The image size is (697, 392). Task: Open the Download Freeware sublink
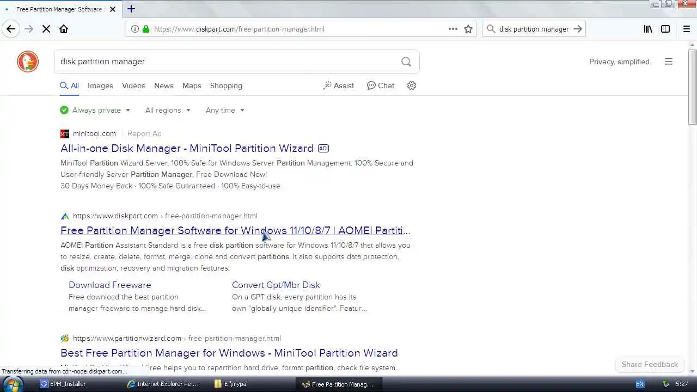[110, 285]
